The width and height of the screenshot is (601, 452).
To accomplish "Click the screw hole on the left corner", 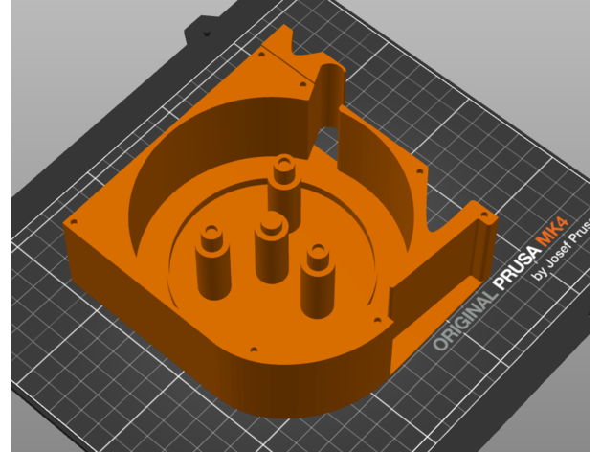I will click(x=73, y=221).
